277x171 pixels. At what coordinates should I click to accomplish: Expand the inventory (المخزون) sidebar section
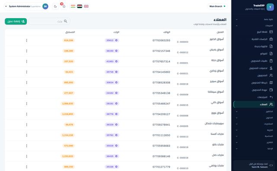(x=254, y=117)
